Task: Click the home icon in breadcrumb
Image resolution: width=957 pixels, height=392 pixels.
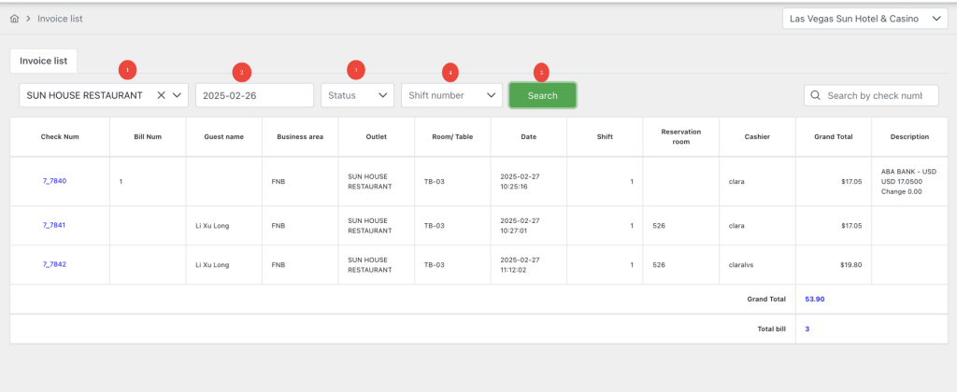Action: tap(14, 19)
